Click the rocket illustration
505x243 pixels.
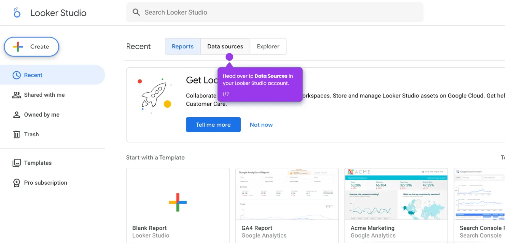[154, 95]
